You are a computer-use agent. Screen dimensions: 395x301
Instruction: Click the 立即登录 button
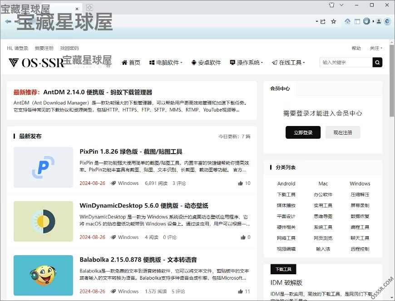coord(303,132)
